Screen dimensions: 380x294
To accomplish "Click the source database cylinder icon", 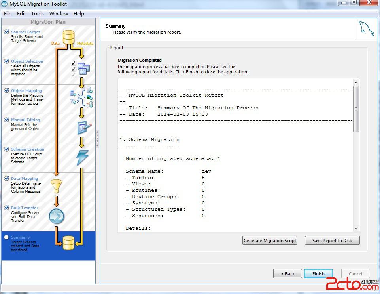I will (68, 37).
